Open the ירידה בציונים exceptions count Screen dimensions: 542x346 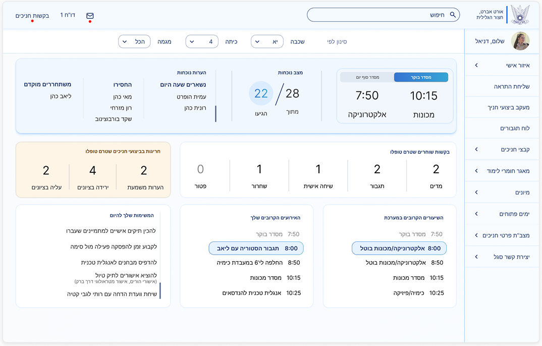tap(93, 170)
